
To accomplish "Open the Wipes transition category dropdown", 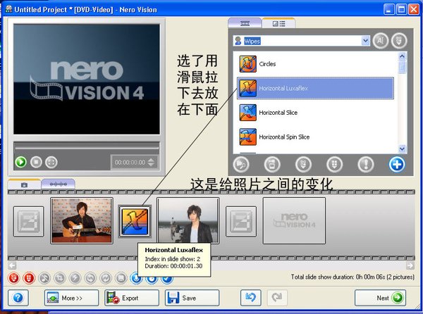I will 365,41.
